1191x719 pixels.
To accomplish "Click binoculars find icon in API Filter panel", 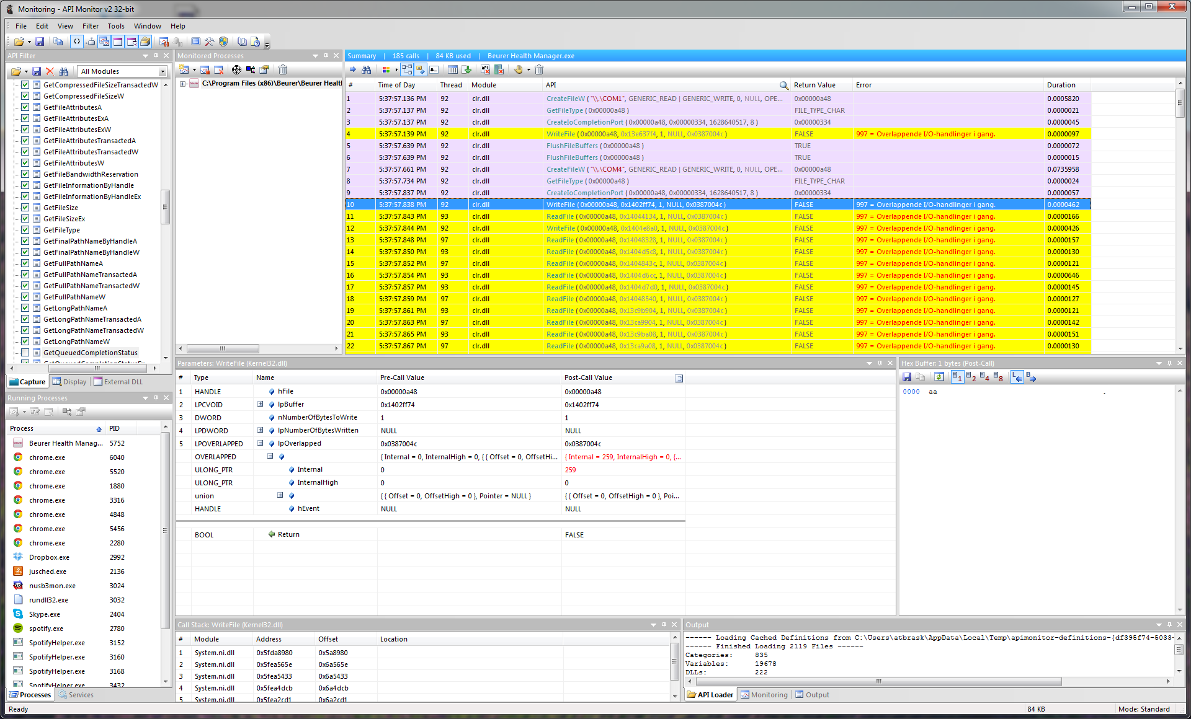I will point(63,71).
